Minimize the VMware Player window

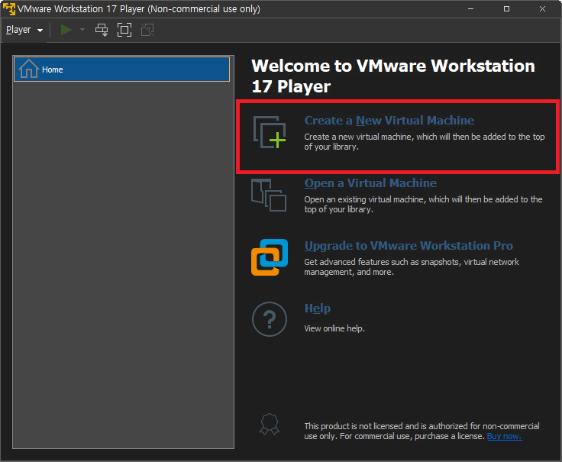(x=470, y=9)
